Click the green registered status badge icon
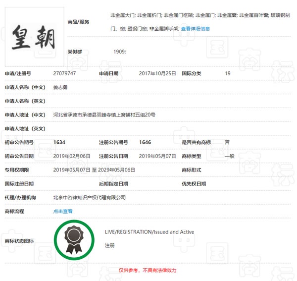Viewport: 297px width, 281px height. coord(74,240)
